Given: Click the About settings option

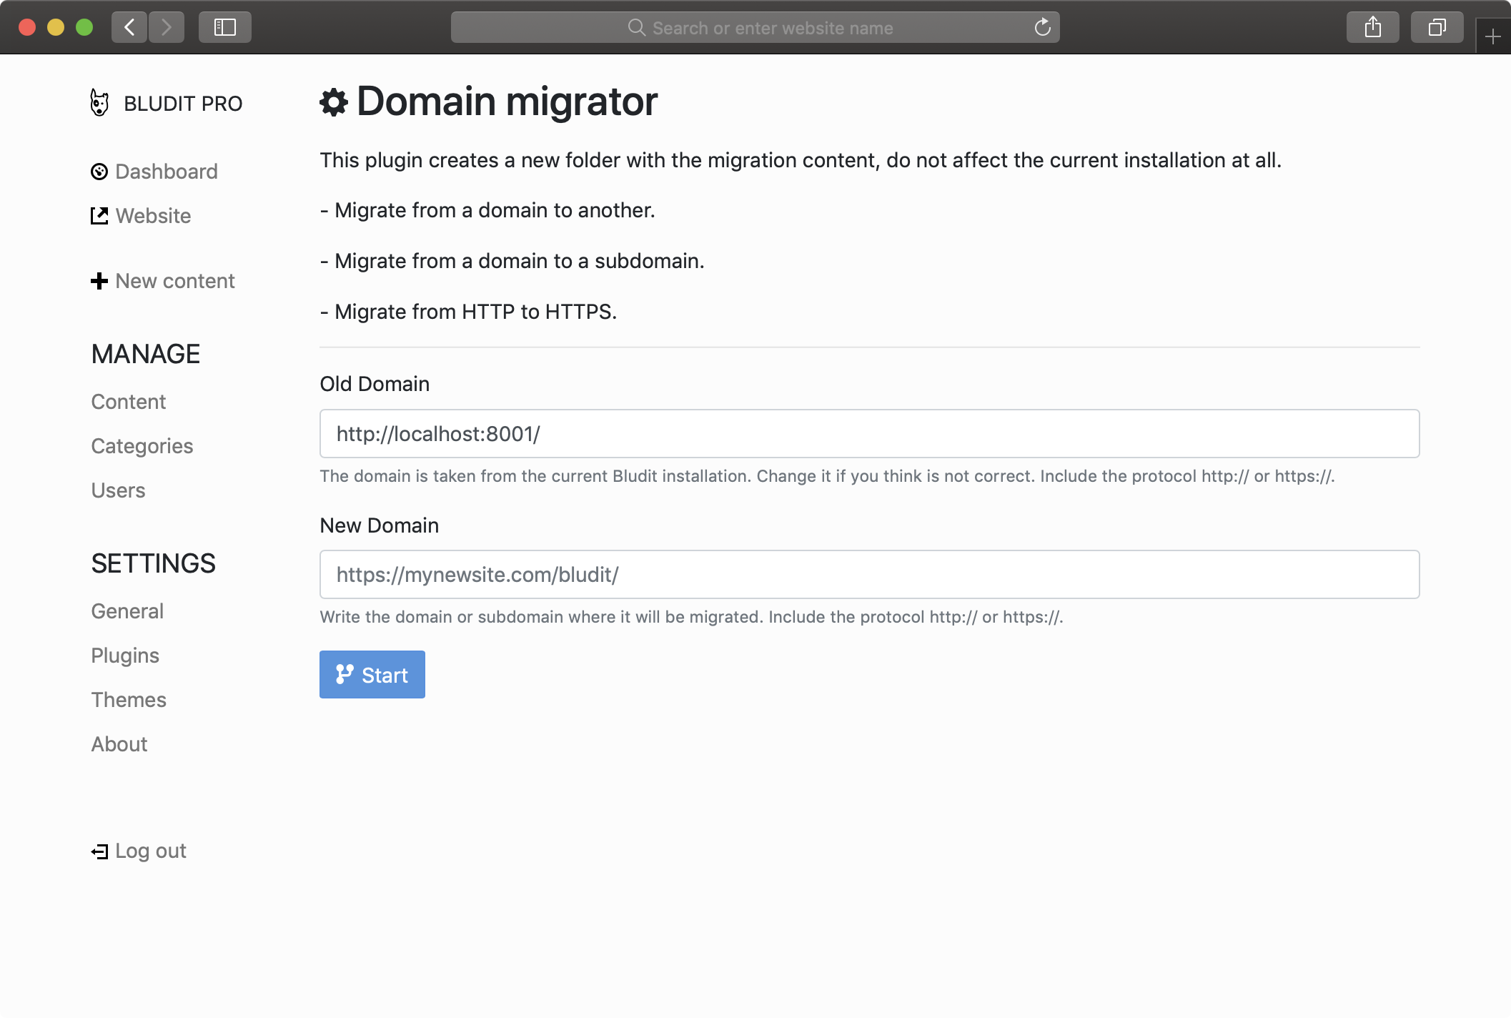Looking at the screenshot, I should tap(118, 744).
